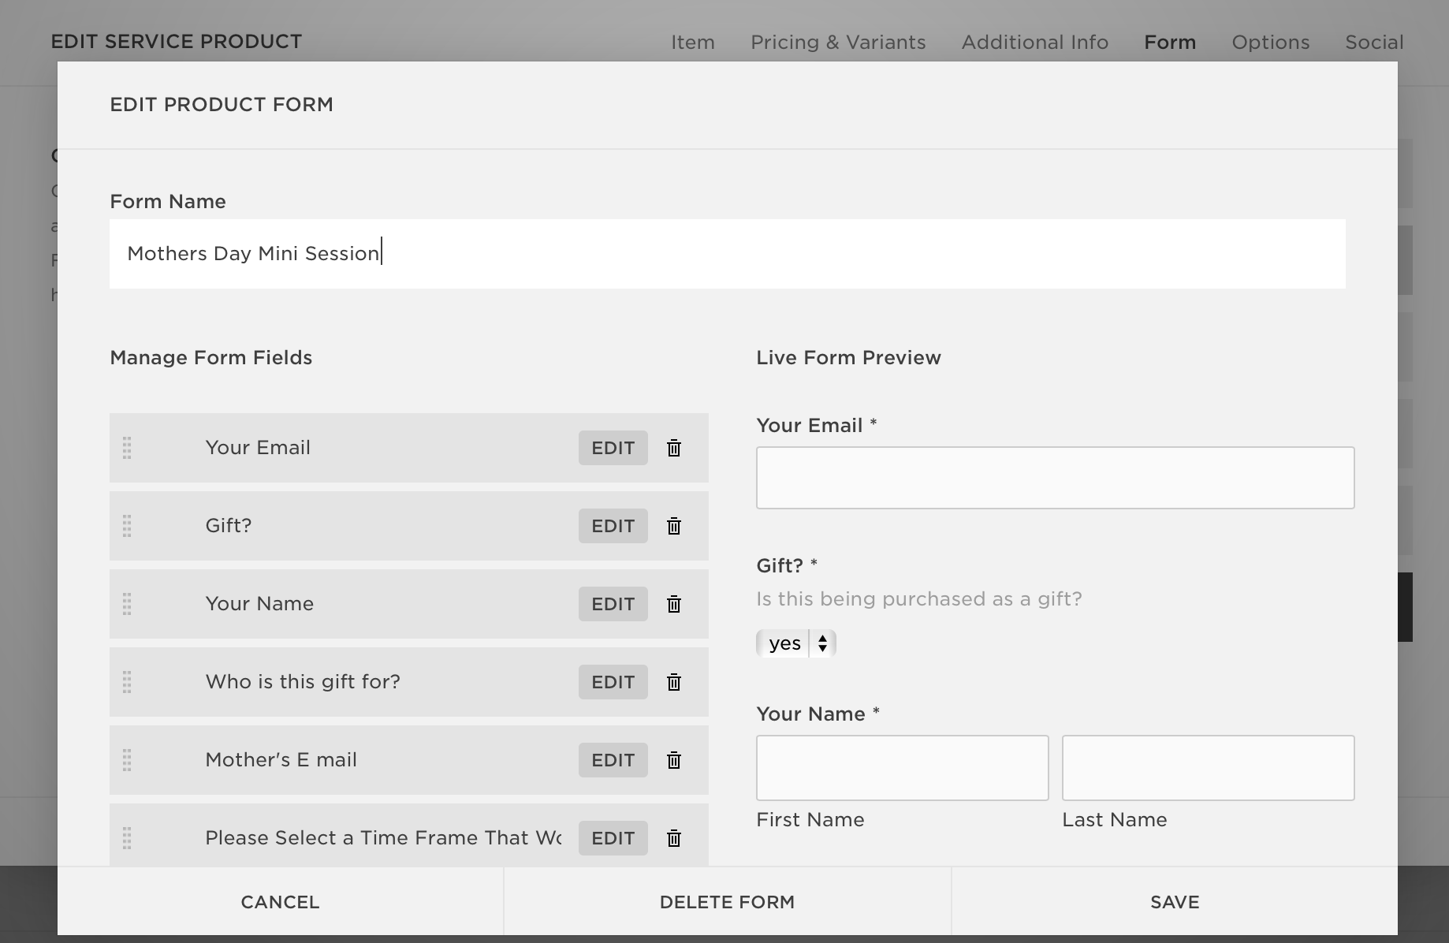The image size is (1449, 943).
Task: Edit the 'Who is this gift for?' field
Action: tap(613, 682)
